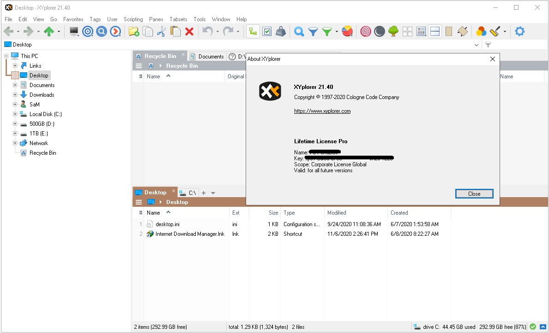The width and height of the screenshot is (549, 333).
Task: Select Downloads in the folder tree
Action: (42, 95)
